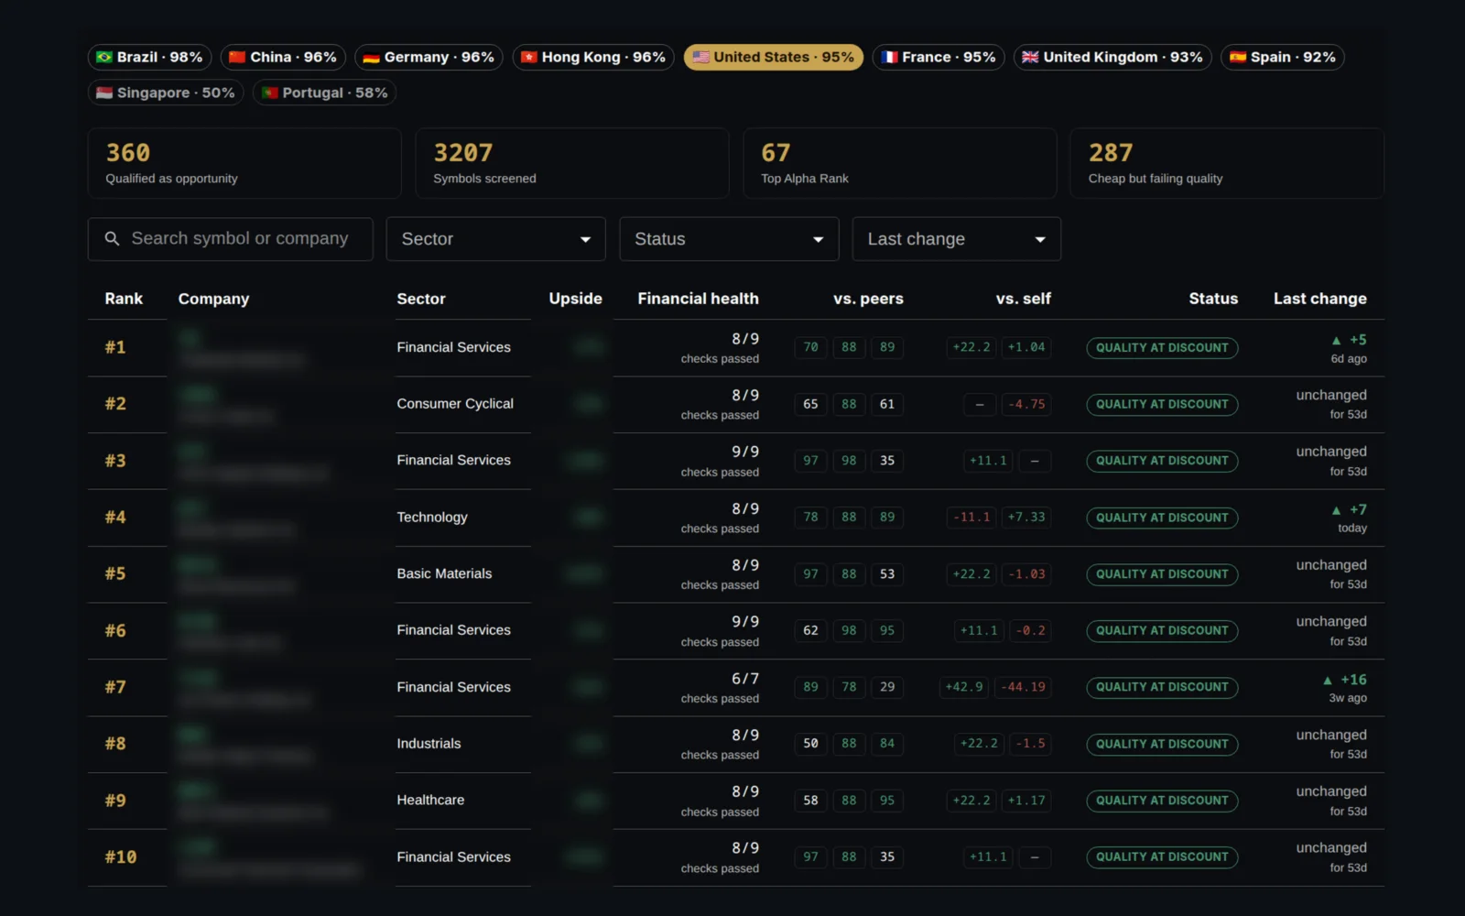The width and height of the screenshot is (1465, 916).
Task: Click the search magnifier icon
Action: point(112,239)
